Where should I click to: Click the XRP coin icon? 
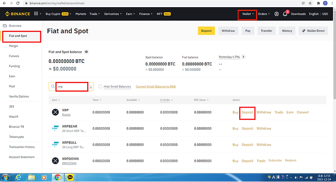[x=55, y=112]
